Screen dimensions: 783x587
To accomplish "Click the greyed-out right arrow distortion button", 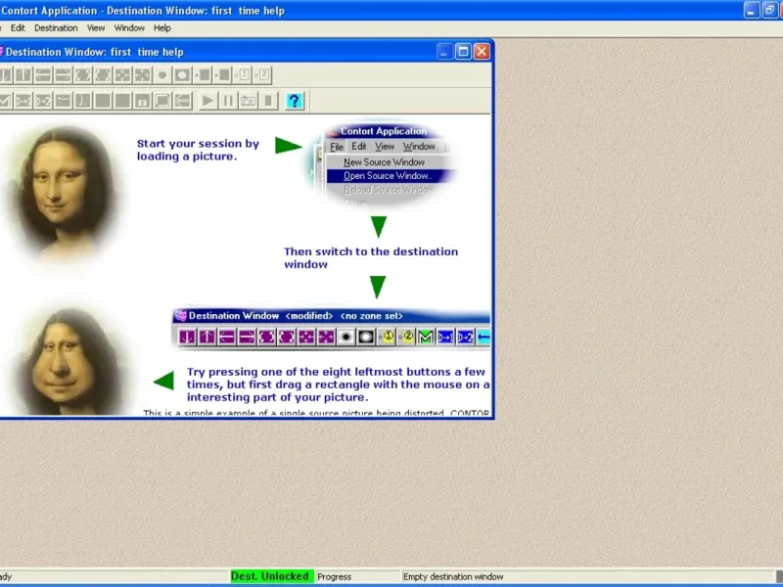I will 63,75.
